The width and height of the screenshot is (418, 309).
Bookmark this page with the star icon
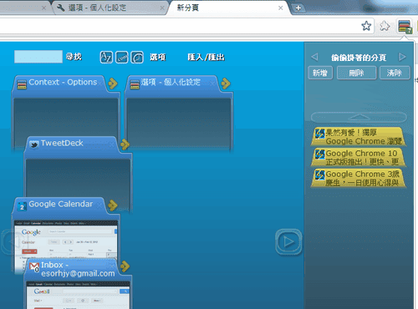click(366, 26)
